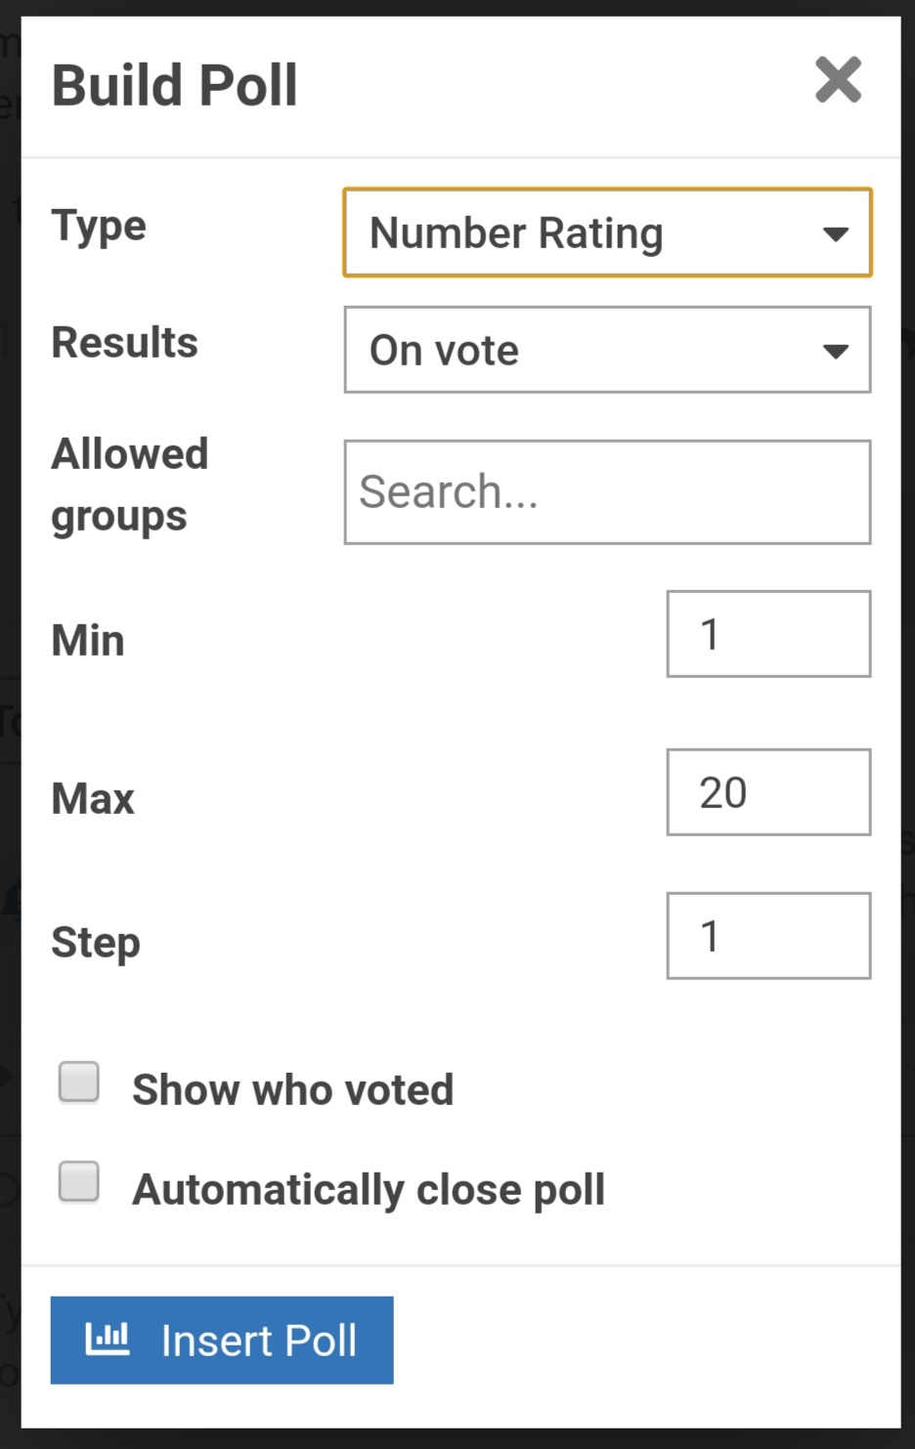915x1449 pixels.
Task: Click the Type field label
Action: click(x=99, y=226)
